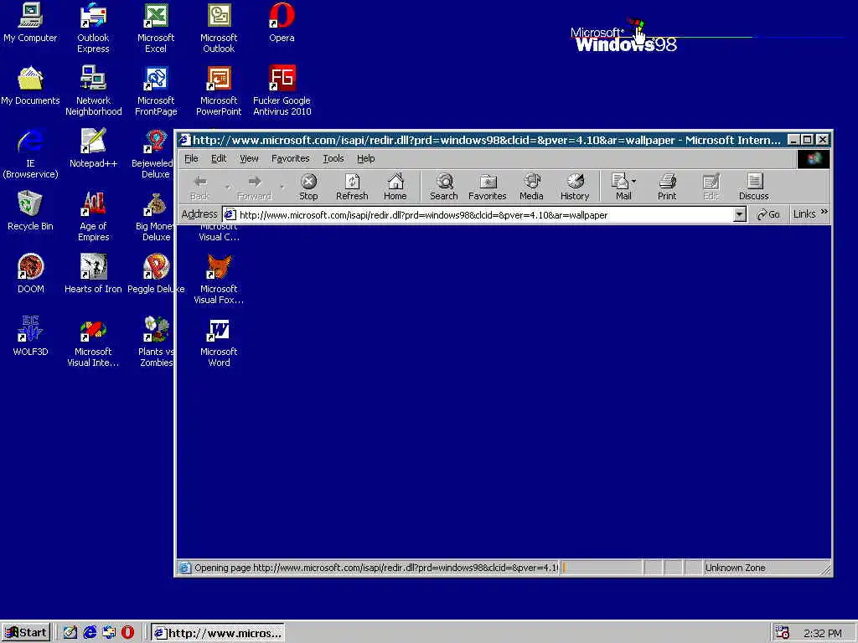Screen dimensions: 858x643
Task: Select the Microsoft Visual InterDev shortcut
Action: pos(93,342)
